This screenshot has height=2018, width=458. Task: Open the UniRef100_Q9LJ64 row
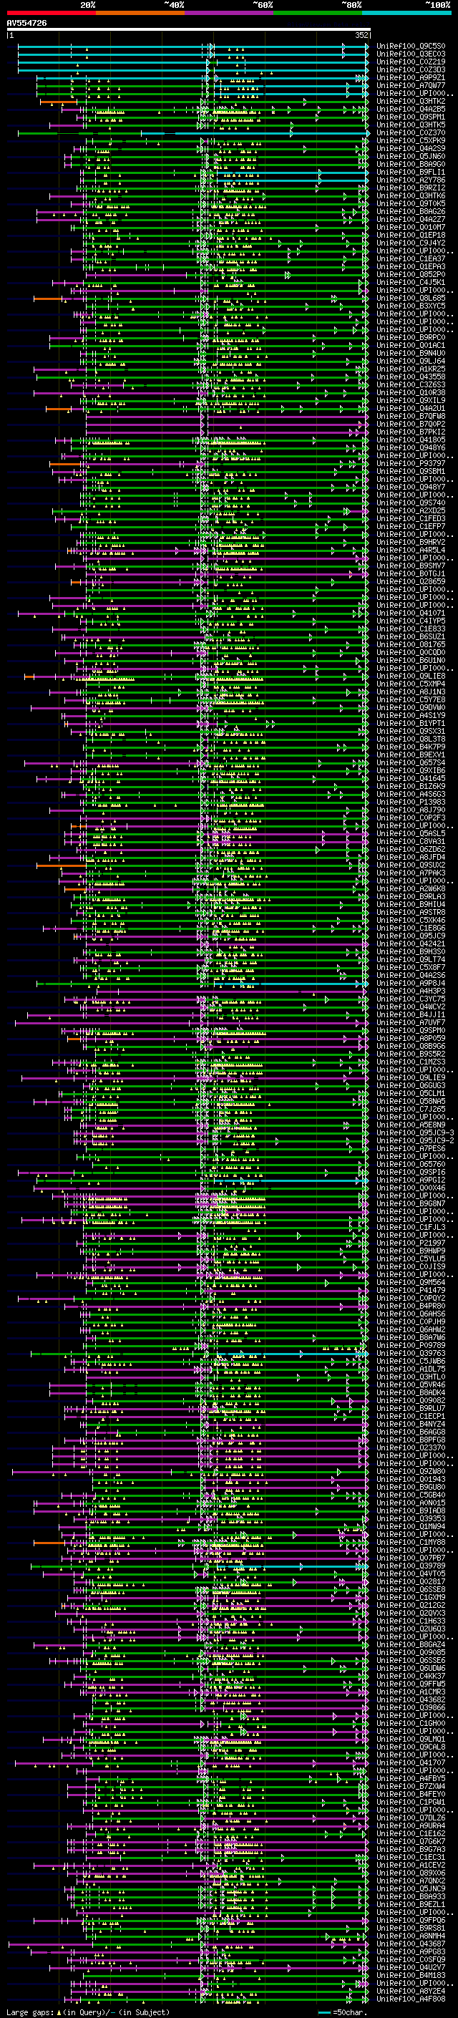[x=411, y=361]
